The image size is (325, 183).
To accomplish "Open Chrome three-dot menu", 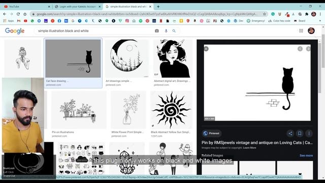I will coord(320,14).
